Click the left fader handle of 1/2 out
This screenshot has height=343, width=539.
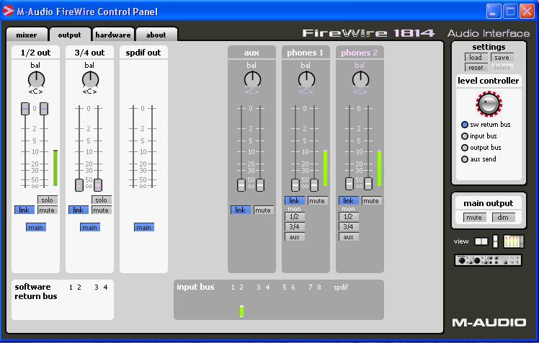coord(25,109)
